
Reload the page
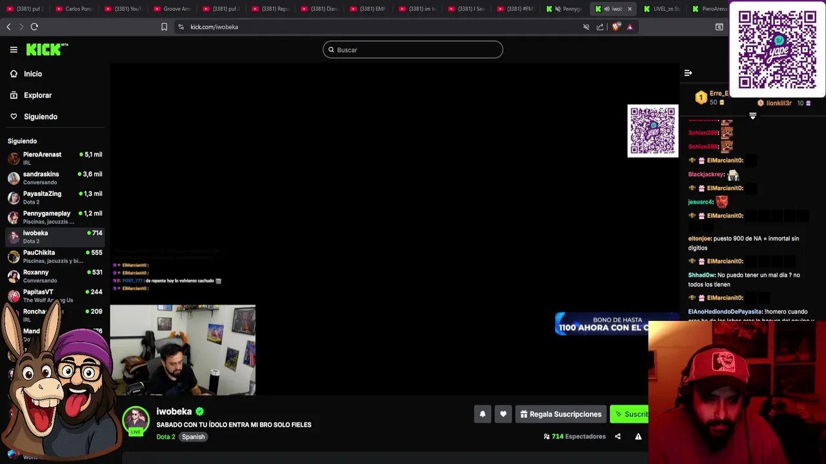34,26
